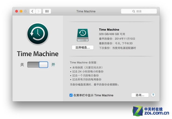Screen dimensions: 172x119
Task: Click the yellow minimize window button
Action: 21,11
